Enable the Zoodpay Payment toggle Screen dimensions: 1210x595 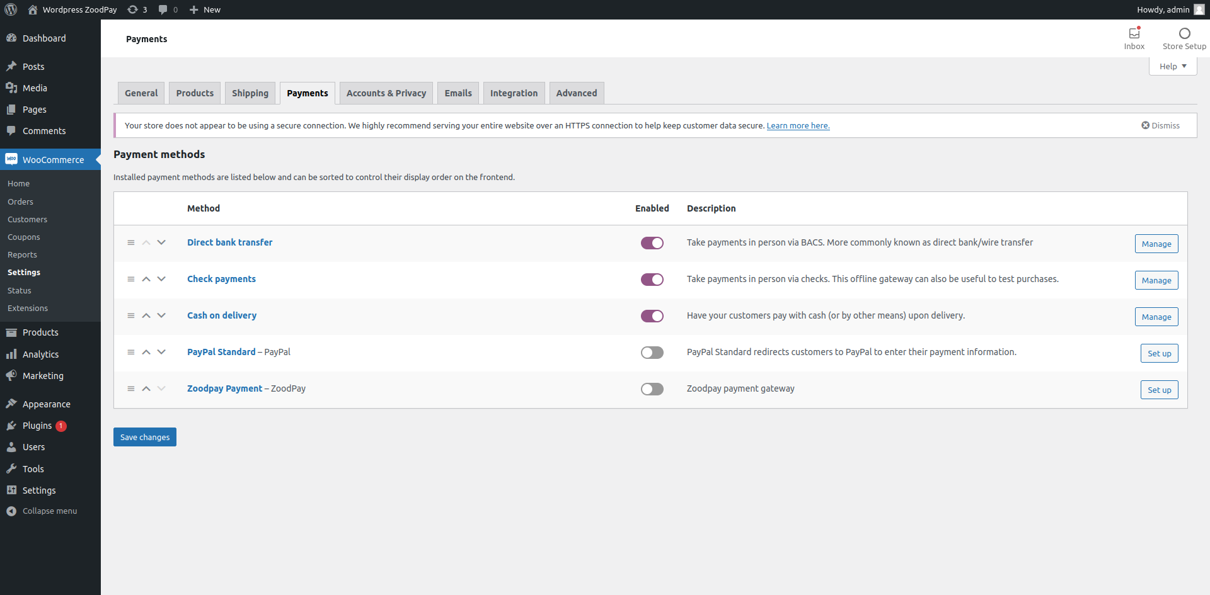click(652, 389)
